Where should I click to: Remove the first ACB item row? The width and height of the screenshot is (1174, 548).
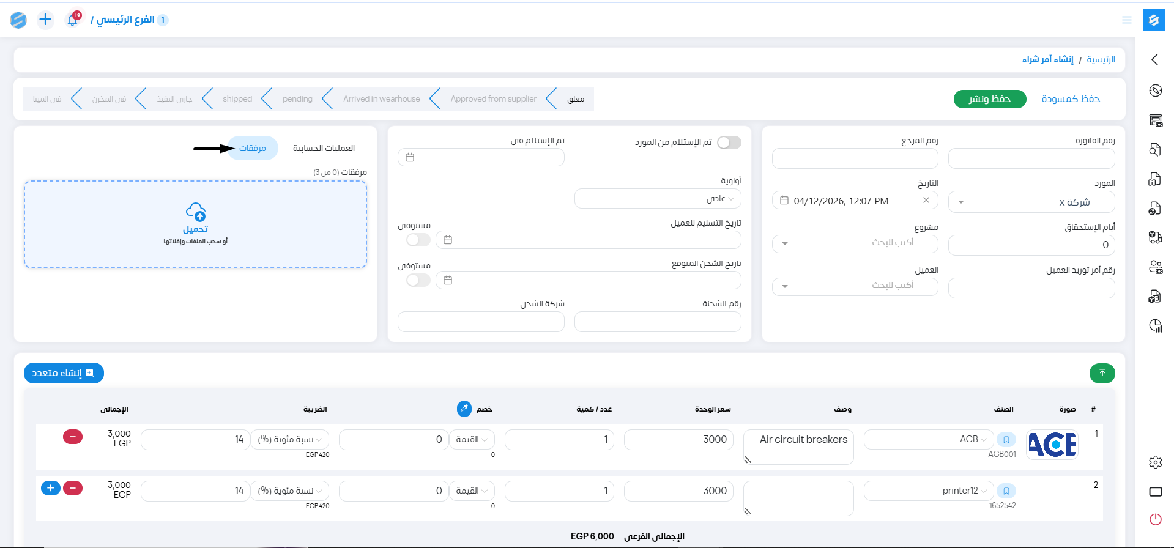pyautogui.click(x=73, y=437)
